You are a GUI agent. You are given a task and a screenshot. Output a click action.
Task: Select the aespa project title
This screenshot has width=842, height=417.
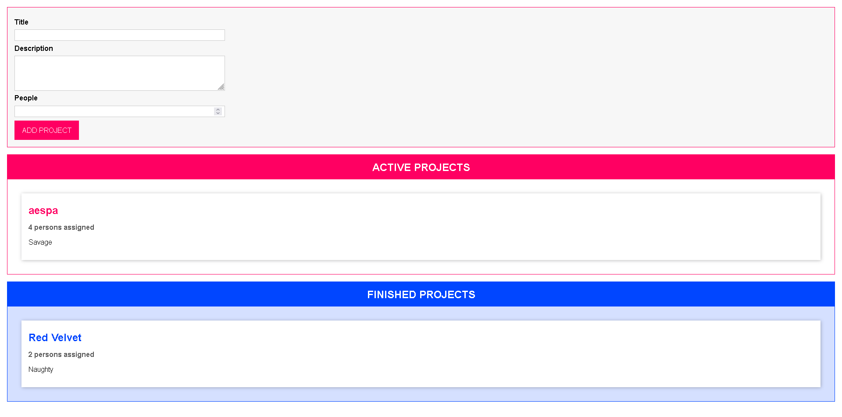pyautogui.click(x=43, y=210)
